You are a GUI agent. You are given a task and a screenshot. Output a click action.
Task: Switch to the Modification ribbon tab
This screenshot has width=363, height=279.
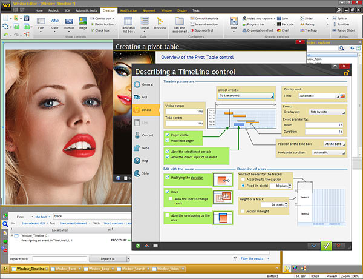tap(128, 10)
